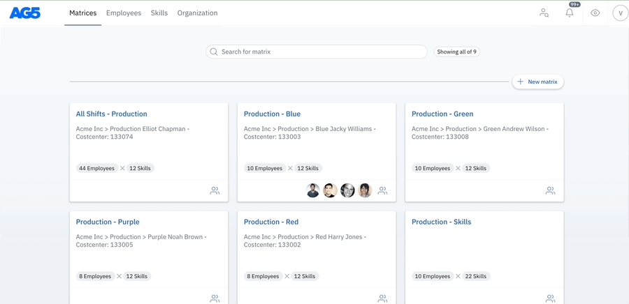629x304 pixels.
Task: Click the 44 Employees badge
Action: [96, 168]
